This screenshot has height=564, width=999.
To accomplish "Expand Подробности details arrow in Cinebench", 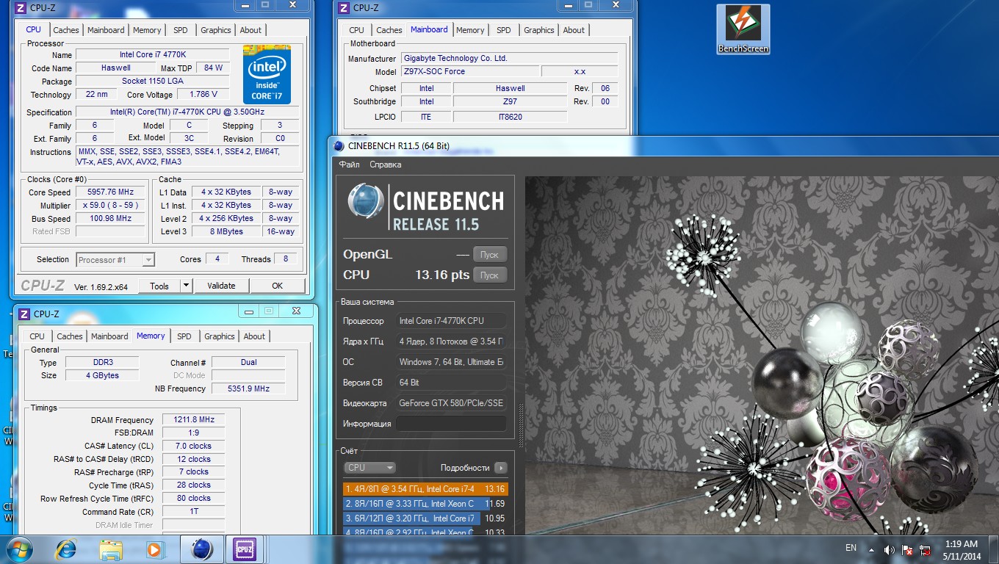I will [501, 468].
